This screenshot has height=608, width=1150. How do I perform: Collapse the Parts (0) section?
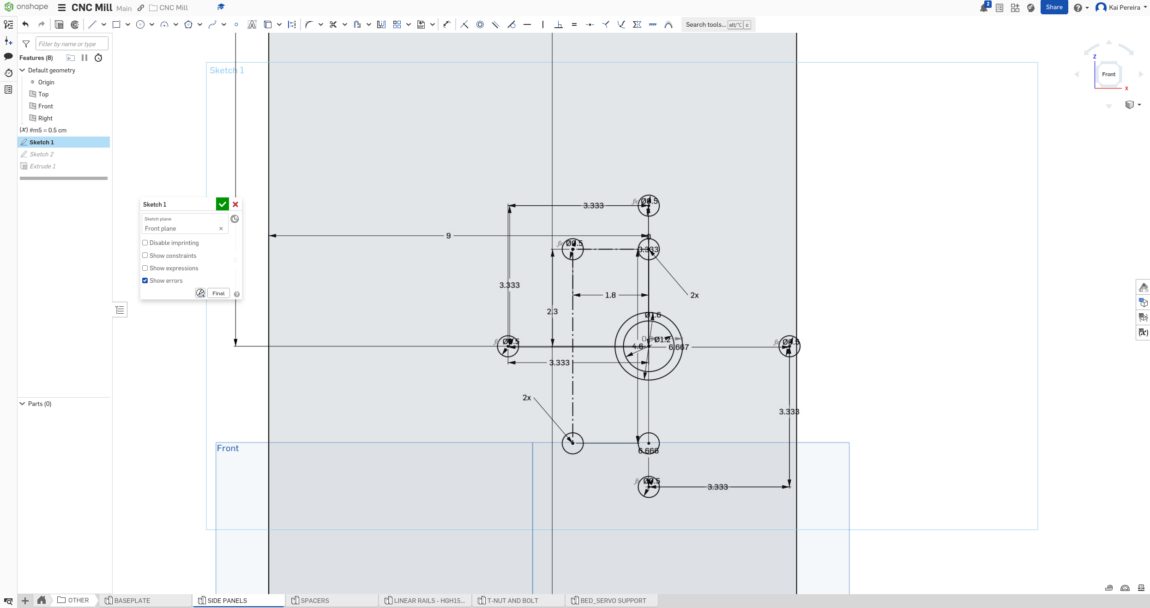22,404
